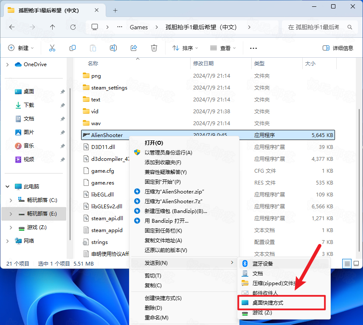Click the Share icon in toolbar

134,48
